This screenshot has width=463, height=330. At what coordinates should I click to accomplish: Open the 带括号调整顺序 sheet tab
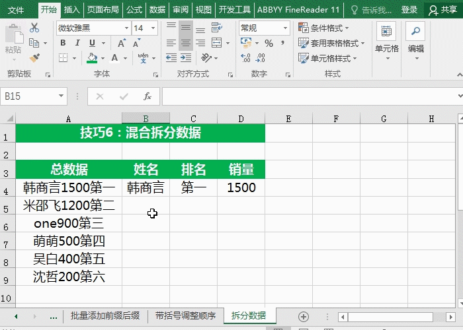(185, 315)
